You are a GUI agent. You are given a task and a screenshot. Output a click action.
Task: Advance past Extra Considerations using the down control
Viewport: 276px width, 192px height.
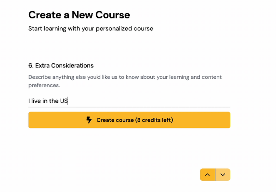coord(223,175)
